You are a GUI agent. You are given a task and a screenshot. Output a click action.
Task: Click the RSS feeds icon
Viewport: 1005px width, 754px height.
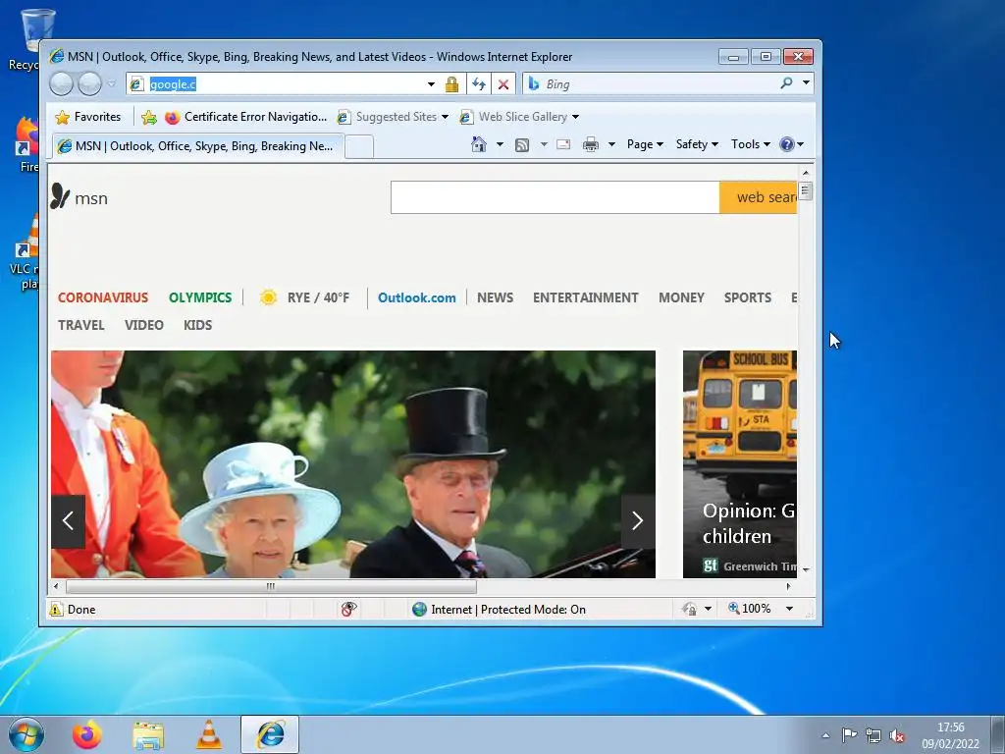(x=522, y=145)
